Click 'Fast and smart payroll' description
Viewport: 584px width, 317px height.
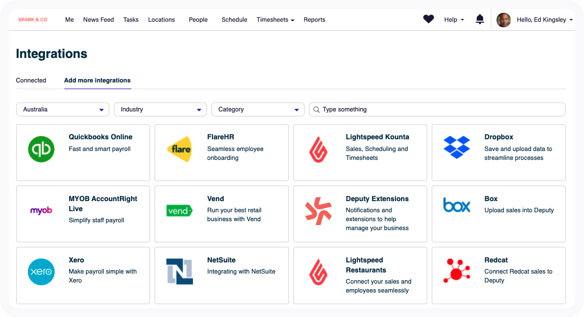(99, 149)
